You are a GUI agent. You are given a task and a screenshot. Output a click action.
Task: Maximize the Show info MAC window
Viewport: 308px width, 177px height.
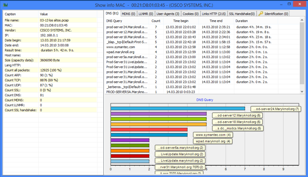289,4
